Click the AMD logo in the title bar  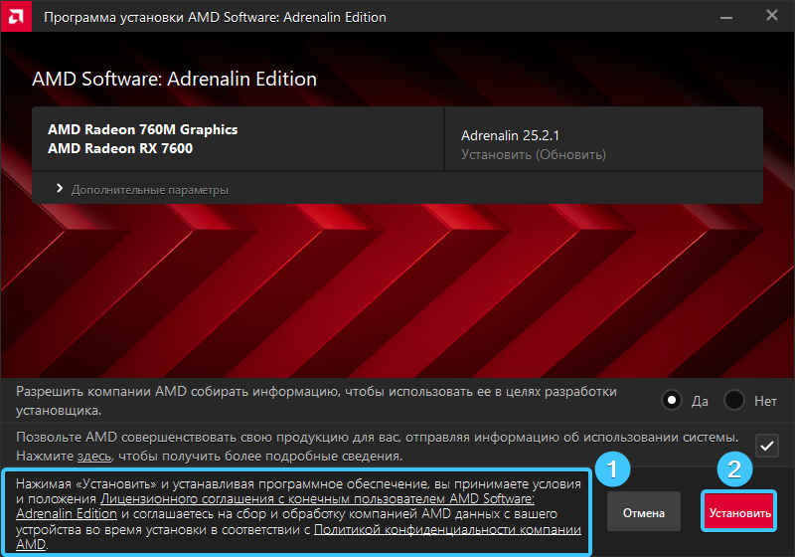(x=16, y=16)
